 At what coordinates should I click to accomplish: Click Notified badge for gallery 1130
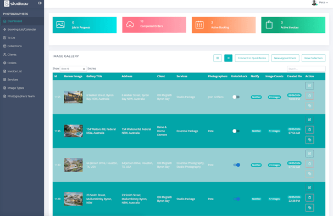point(256,165)
